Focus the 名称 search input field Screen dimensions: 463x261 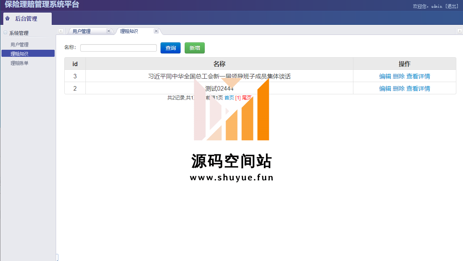119,48
